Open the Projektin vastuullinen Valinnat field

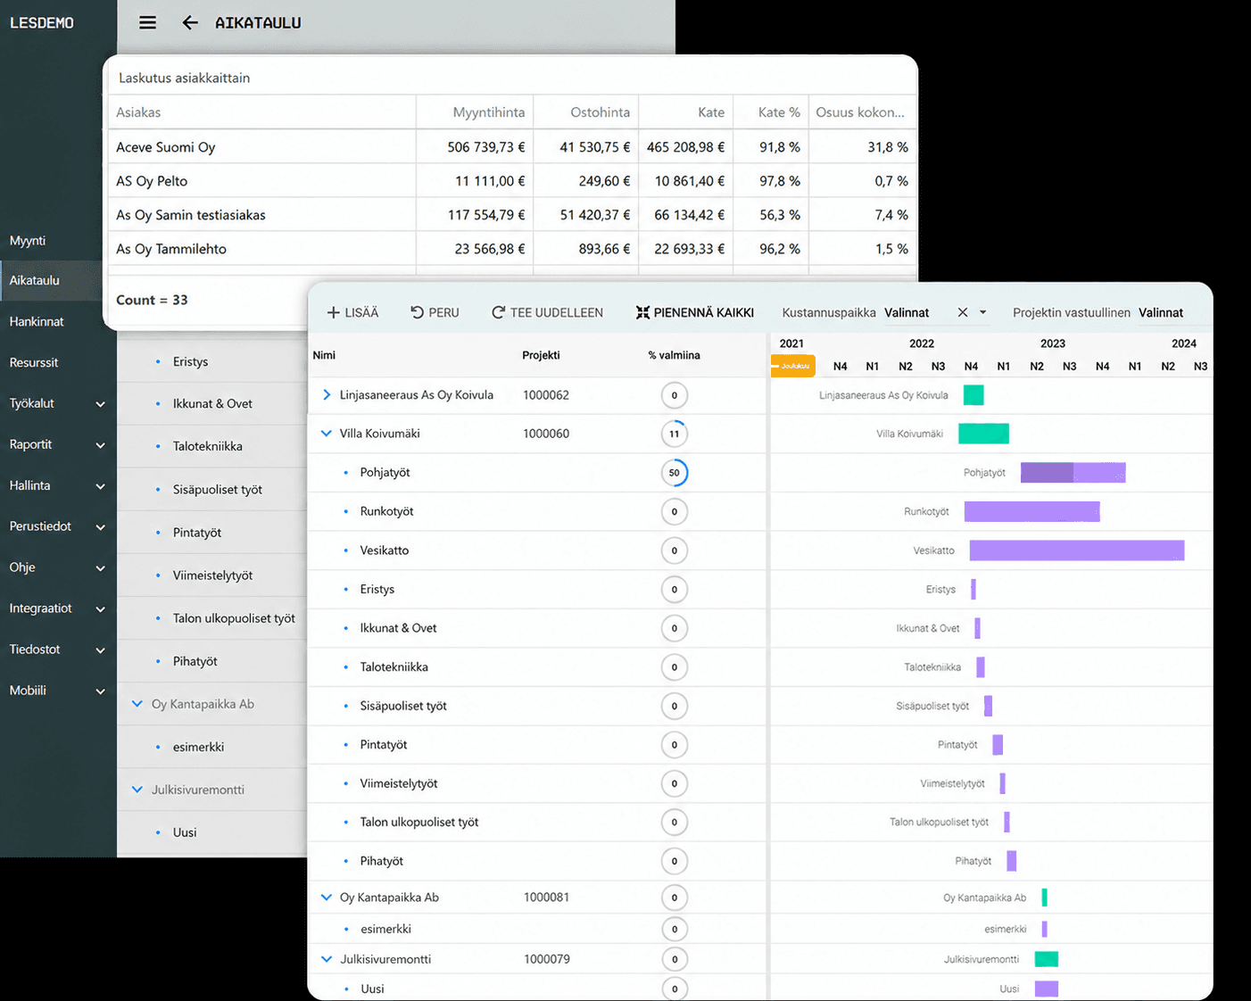[x=1161, y=313]
